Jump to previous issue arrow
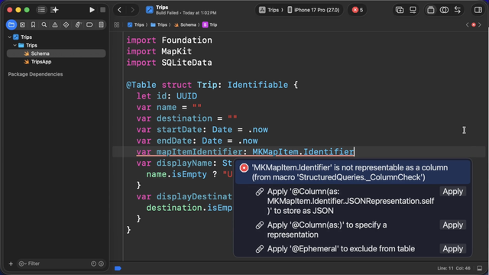Image resolution: width=489 pixels, height=275 pixels. [467, 24]
